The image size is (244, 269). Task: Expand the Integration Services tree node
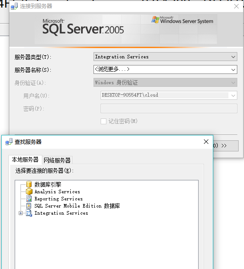tap(20, 213)
